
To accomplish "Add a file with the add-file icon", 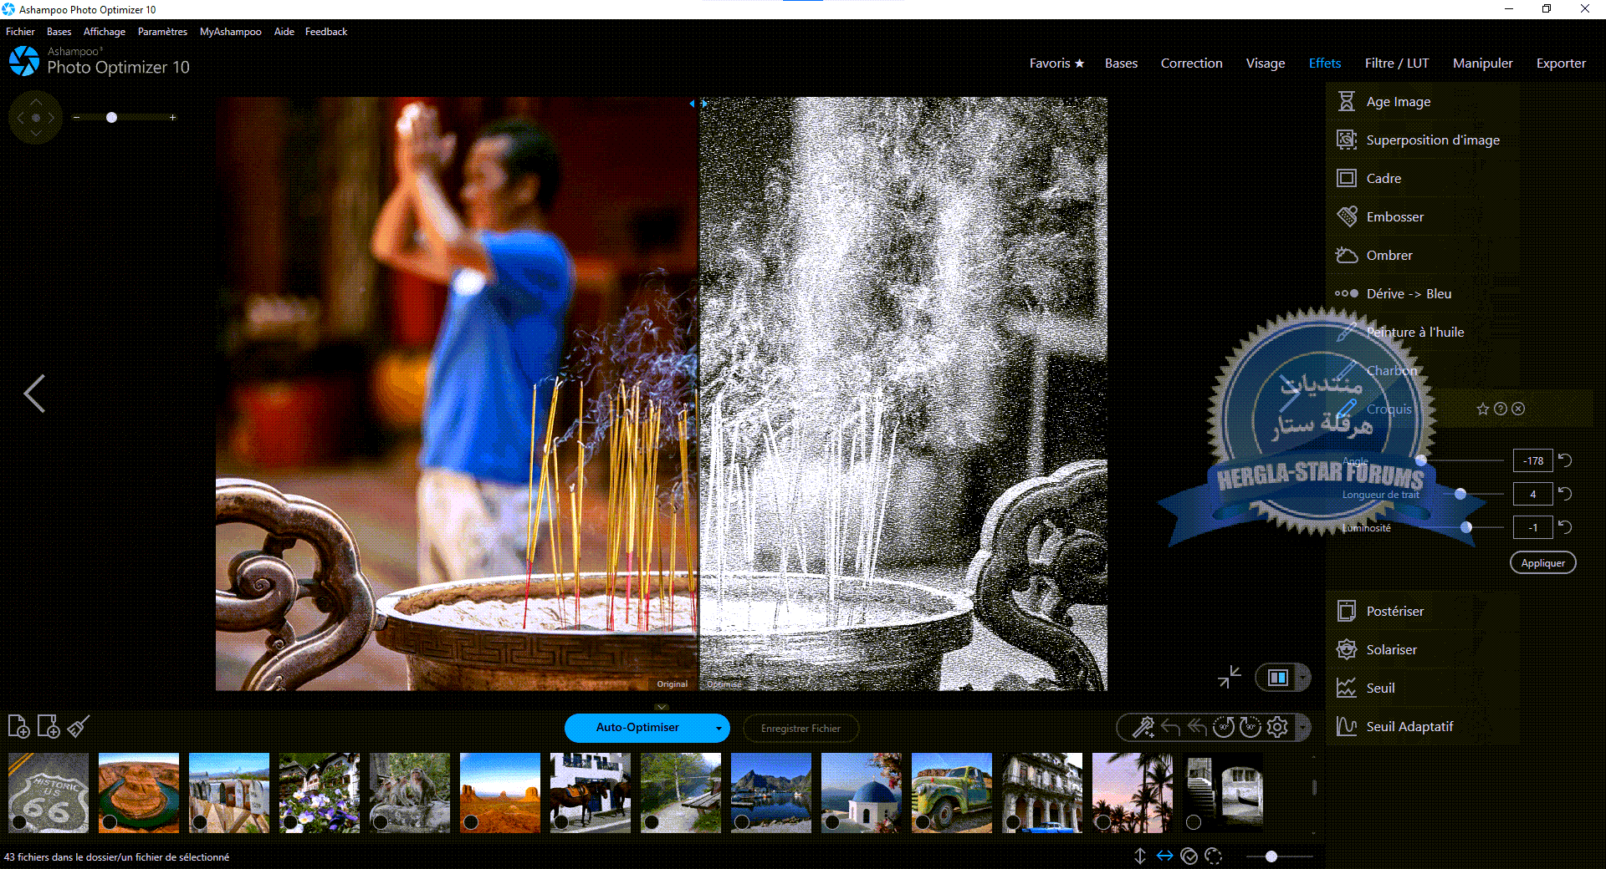I will coord(18,727).
